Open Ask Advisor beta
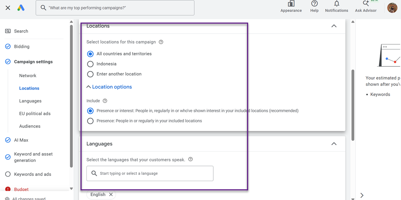 366,7
